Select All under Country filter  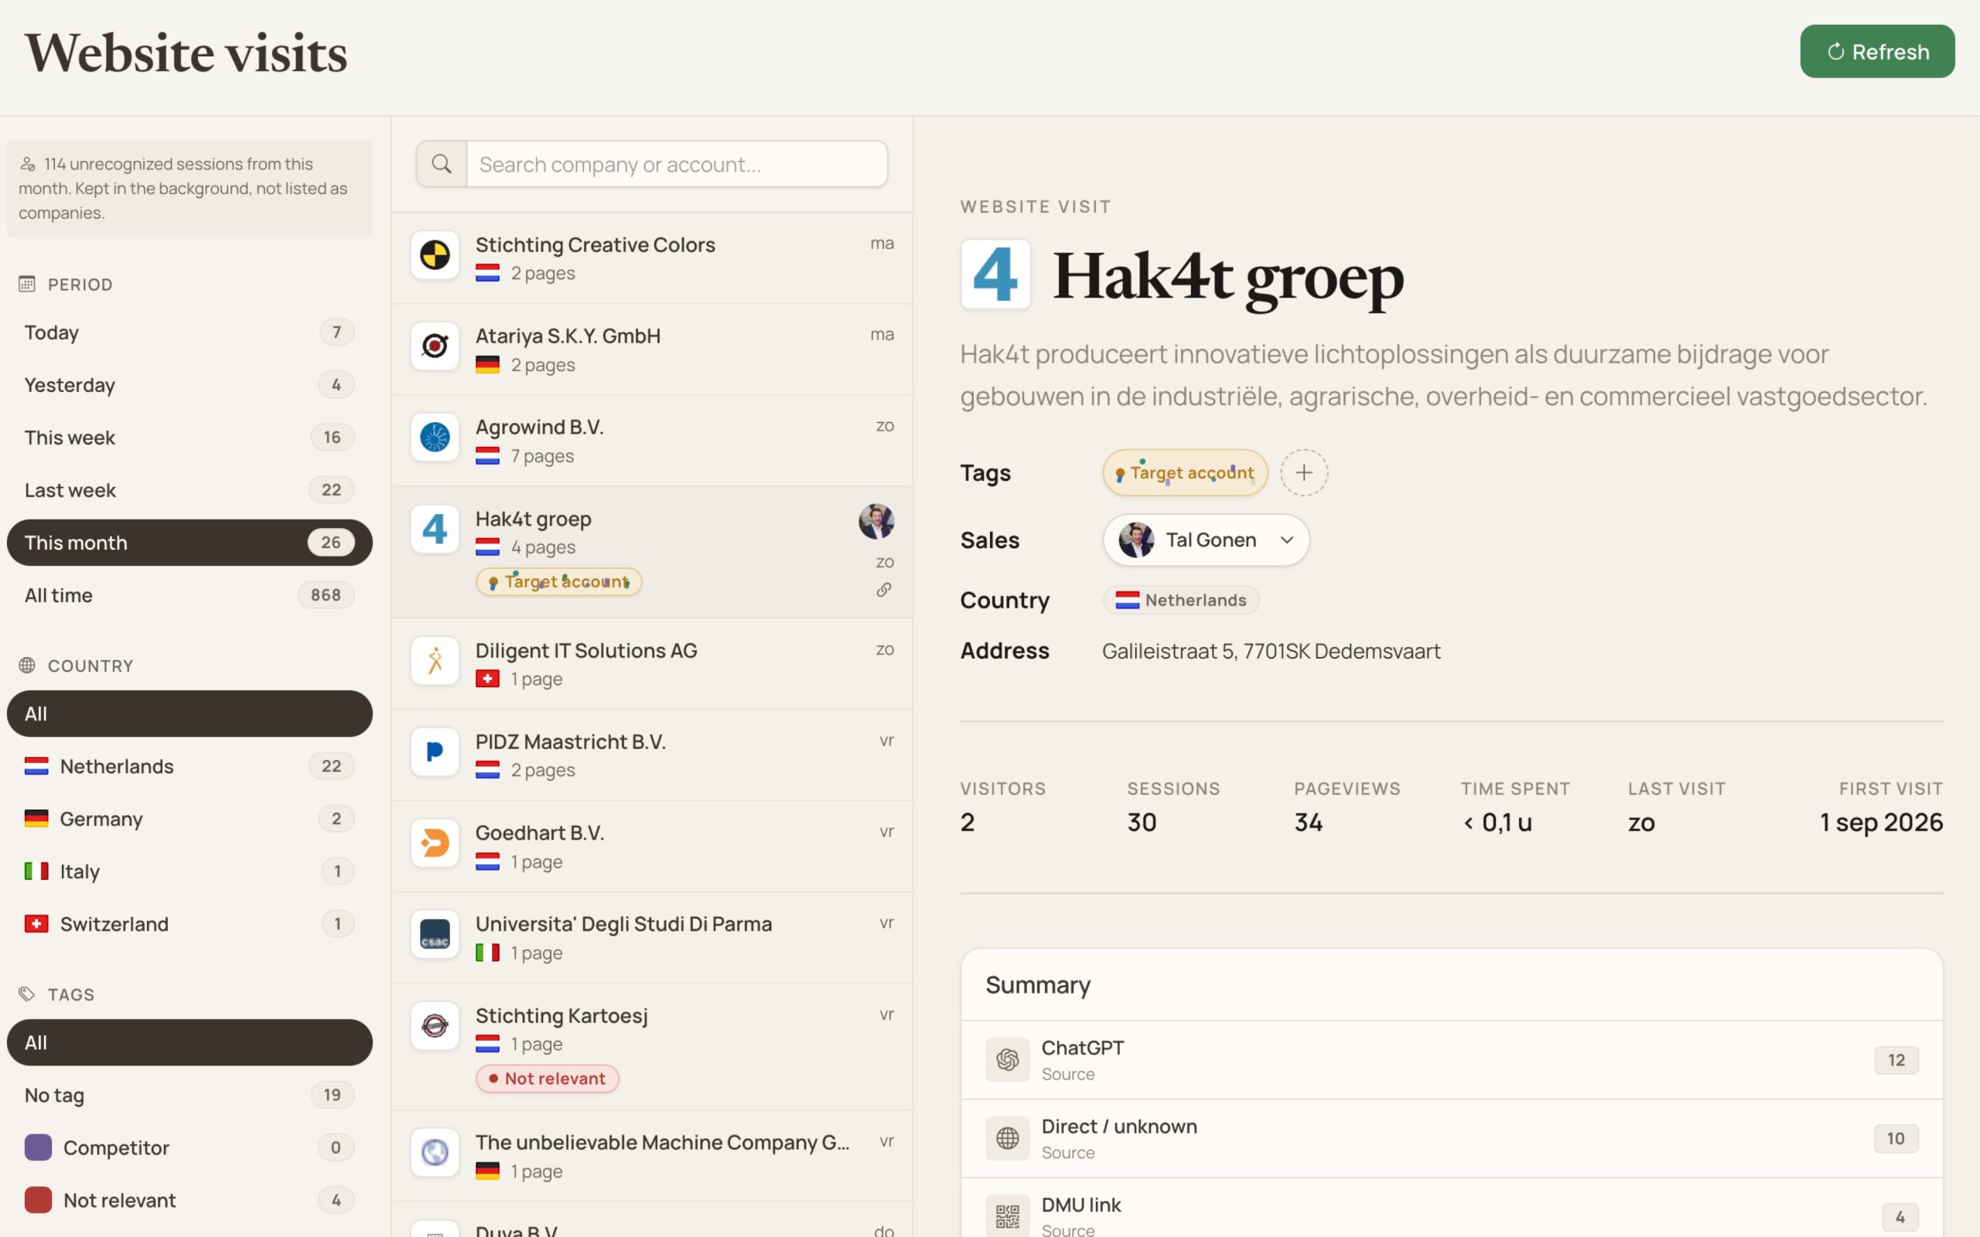189,714
